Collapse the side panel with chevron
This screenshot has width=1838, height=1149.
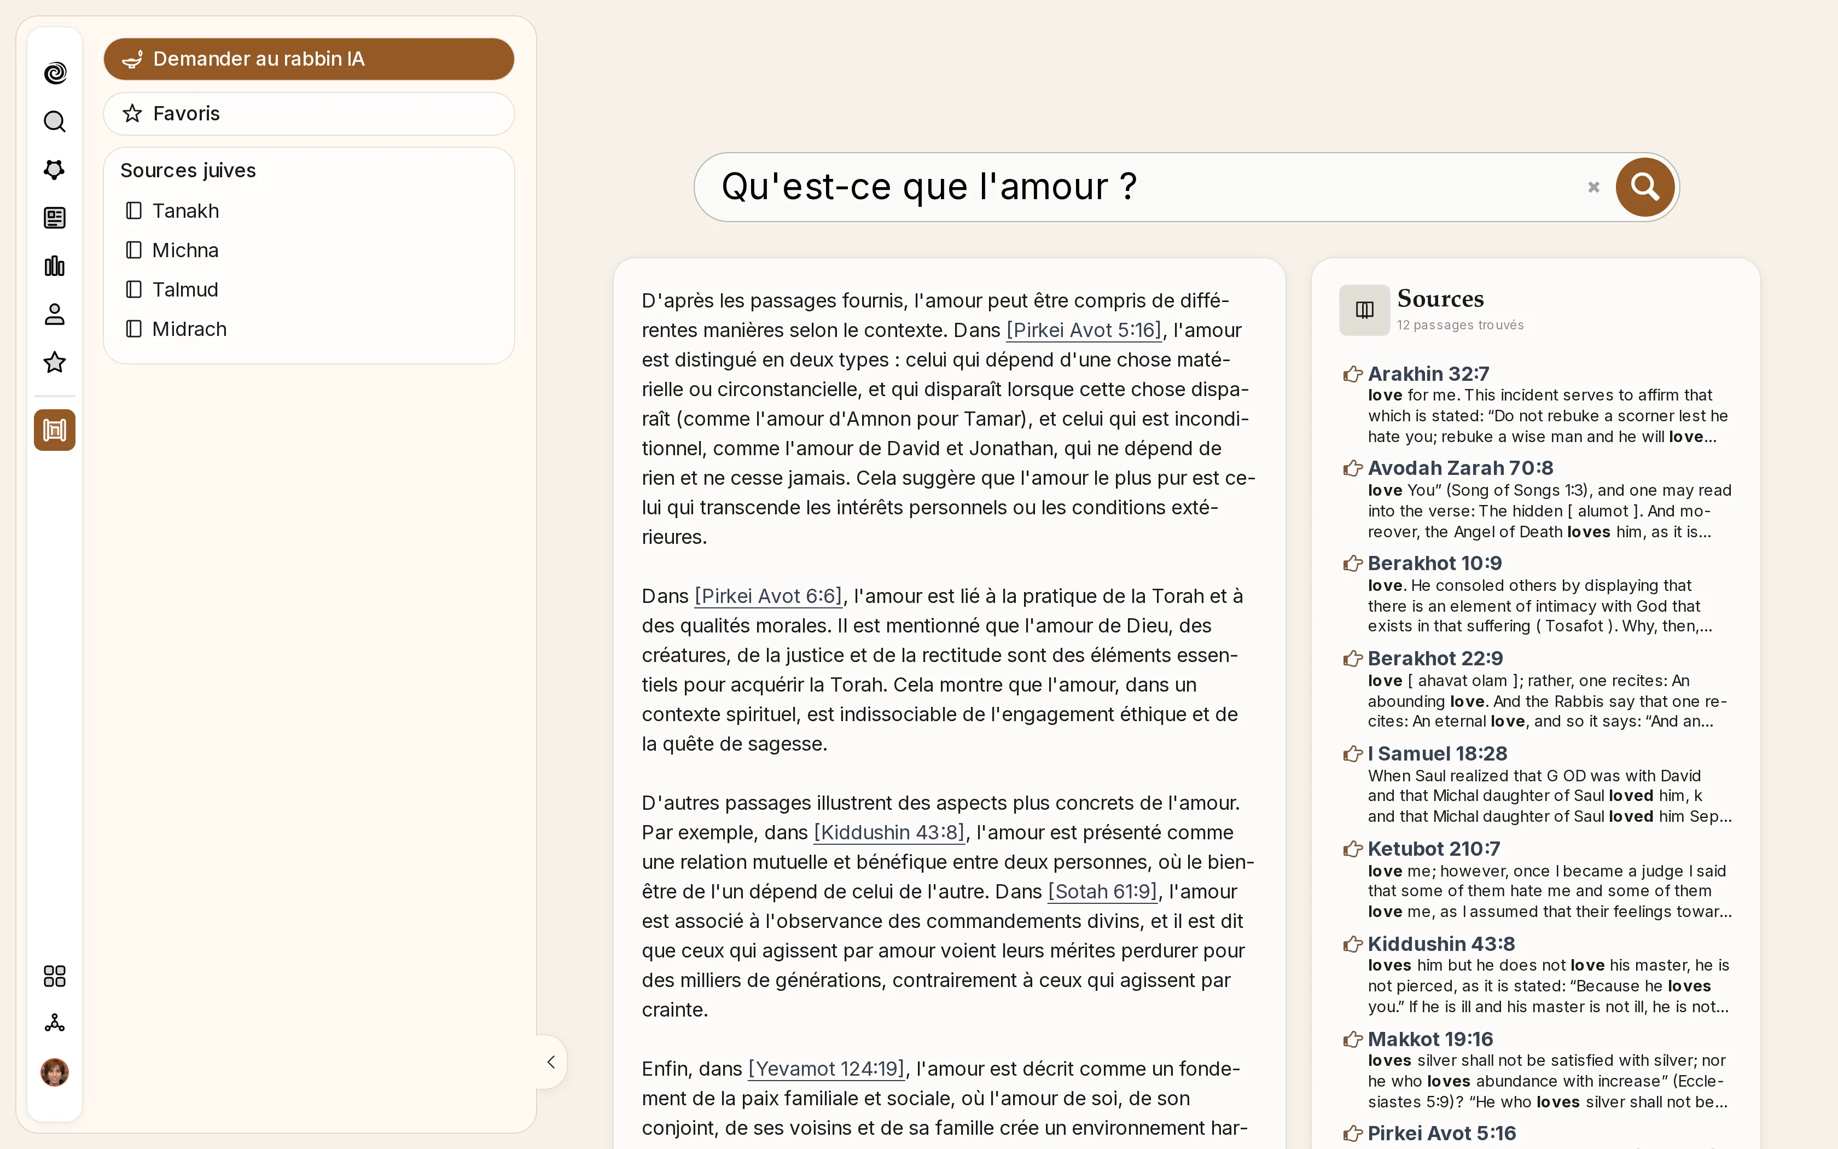pos(551,1063)
